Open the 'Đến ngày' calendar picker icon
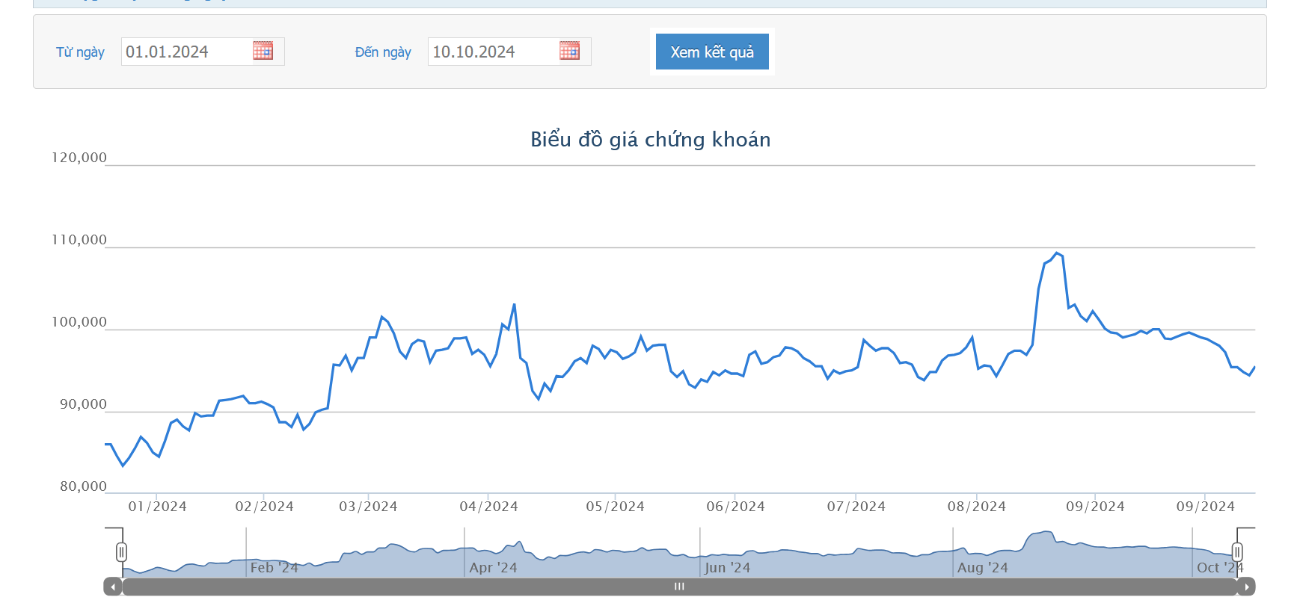 click(569, 51)
